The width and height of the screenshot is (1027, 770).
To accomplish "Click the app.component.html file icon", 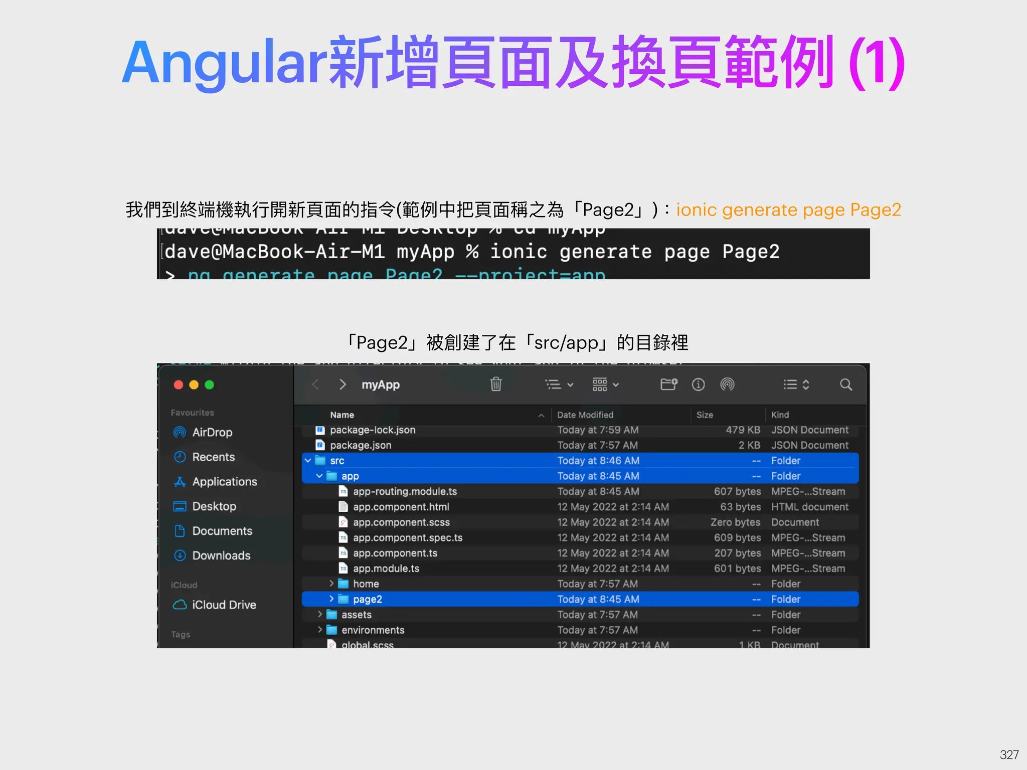I will pos(343,507).
